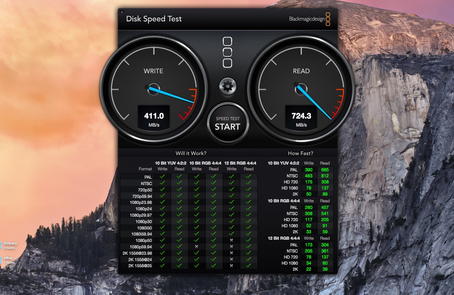Click the 10 Bit RGB 2K write value 33

[309, 232]
